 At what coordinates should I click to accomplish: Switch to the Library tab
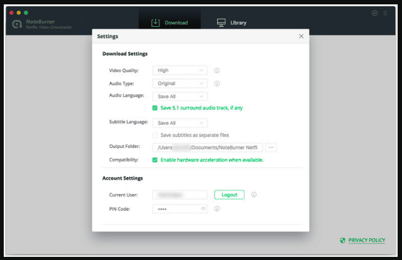(x=231, y=22)
